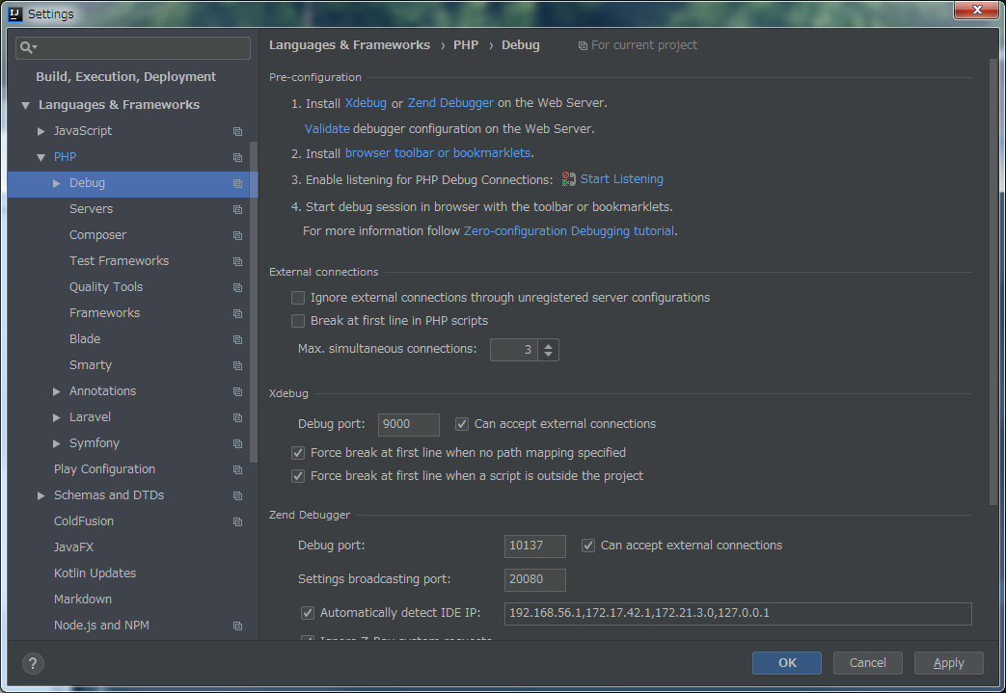Decrease the max simultaneous connections value
Image resolution: width=1006 pixels, height=693 pixels.
tap(548, 354)
